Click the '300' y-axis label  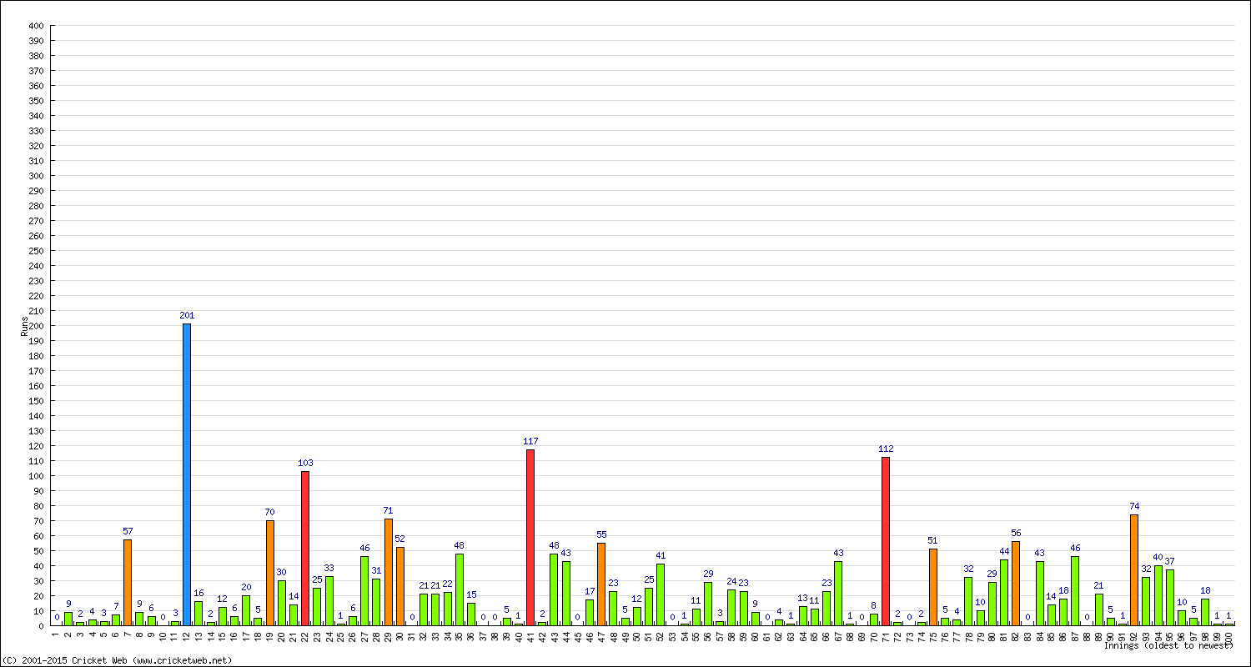coord(37,176)
